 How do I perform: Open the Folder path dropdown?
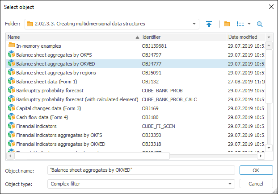194,24
